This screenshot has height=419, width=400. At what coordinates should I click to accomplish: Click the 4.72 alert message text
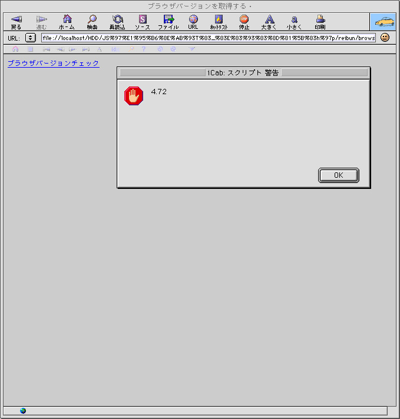click(x=158, y=92)
